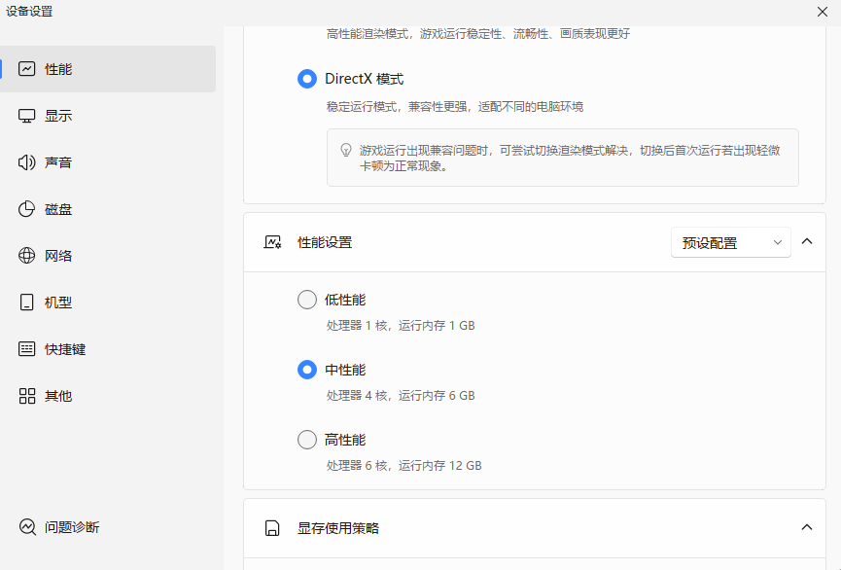
Task: Collapse the 性能设置 section chevron
Action: pos(806,242)
